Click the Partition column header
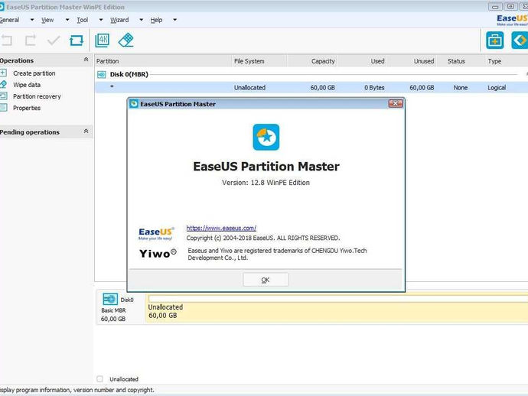Screen dimensions: 528x396 [x=163, y=61]
